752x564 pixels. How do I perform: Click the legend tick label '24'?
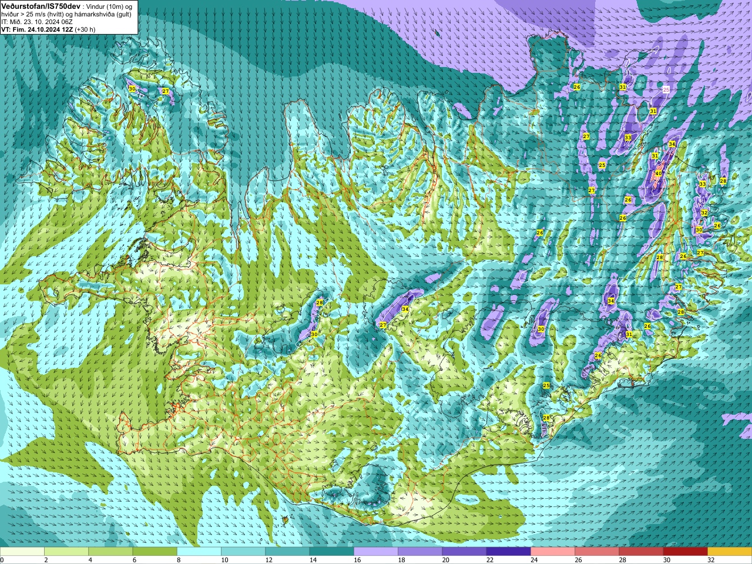534,560
